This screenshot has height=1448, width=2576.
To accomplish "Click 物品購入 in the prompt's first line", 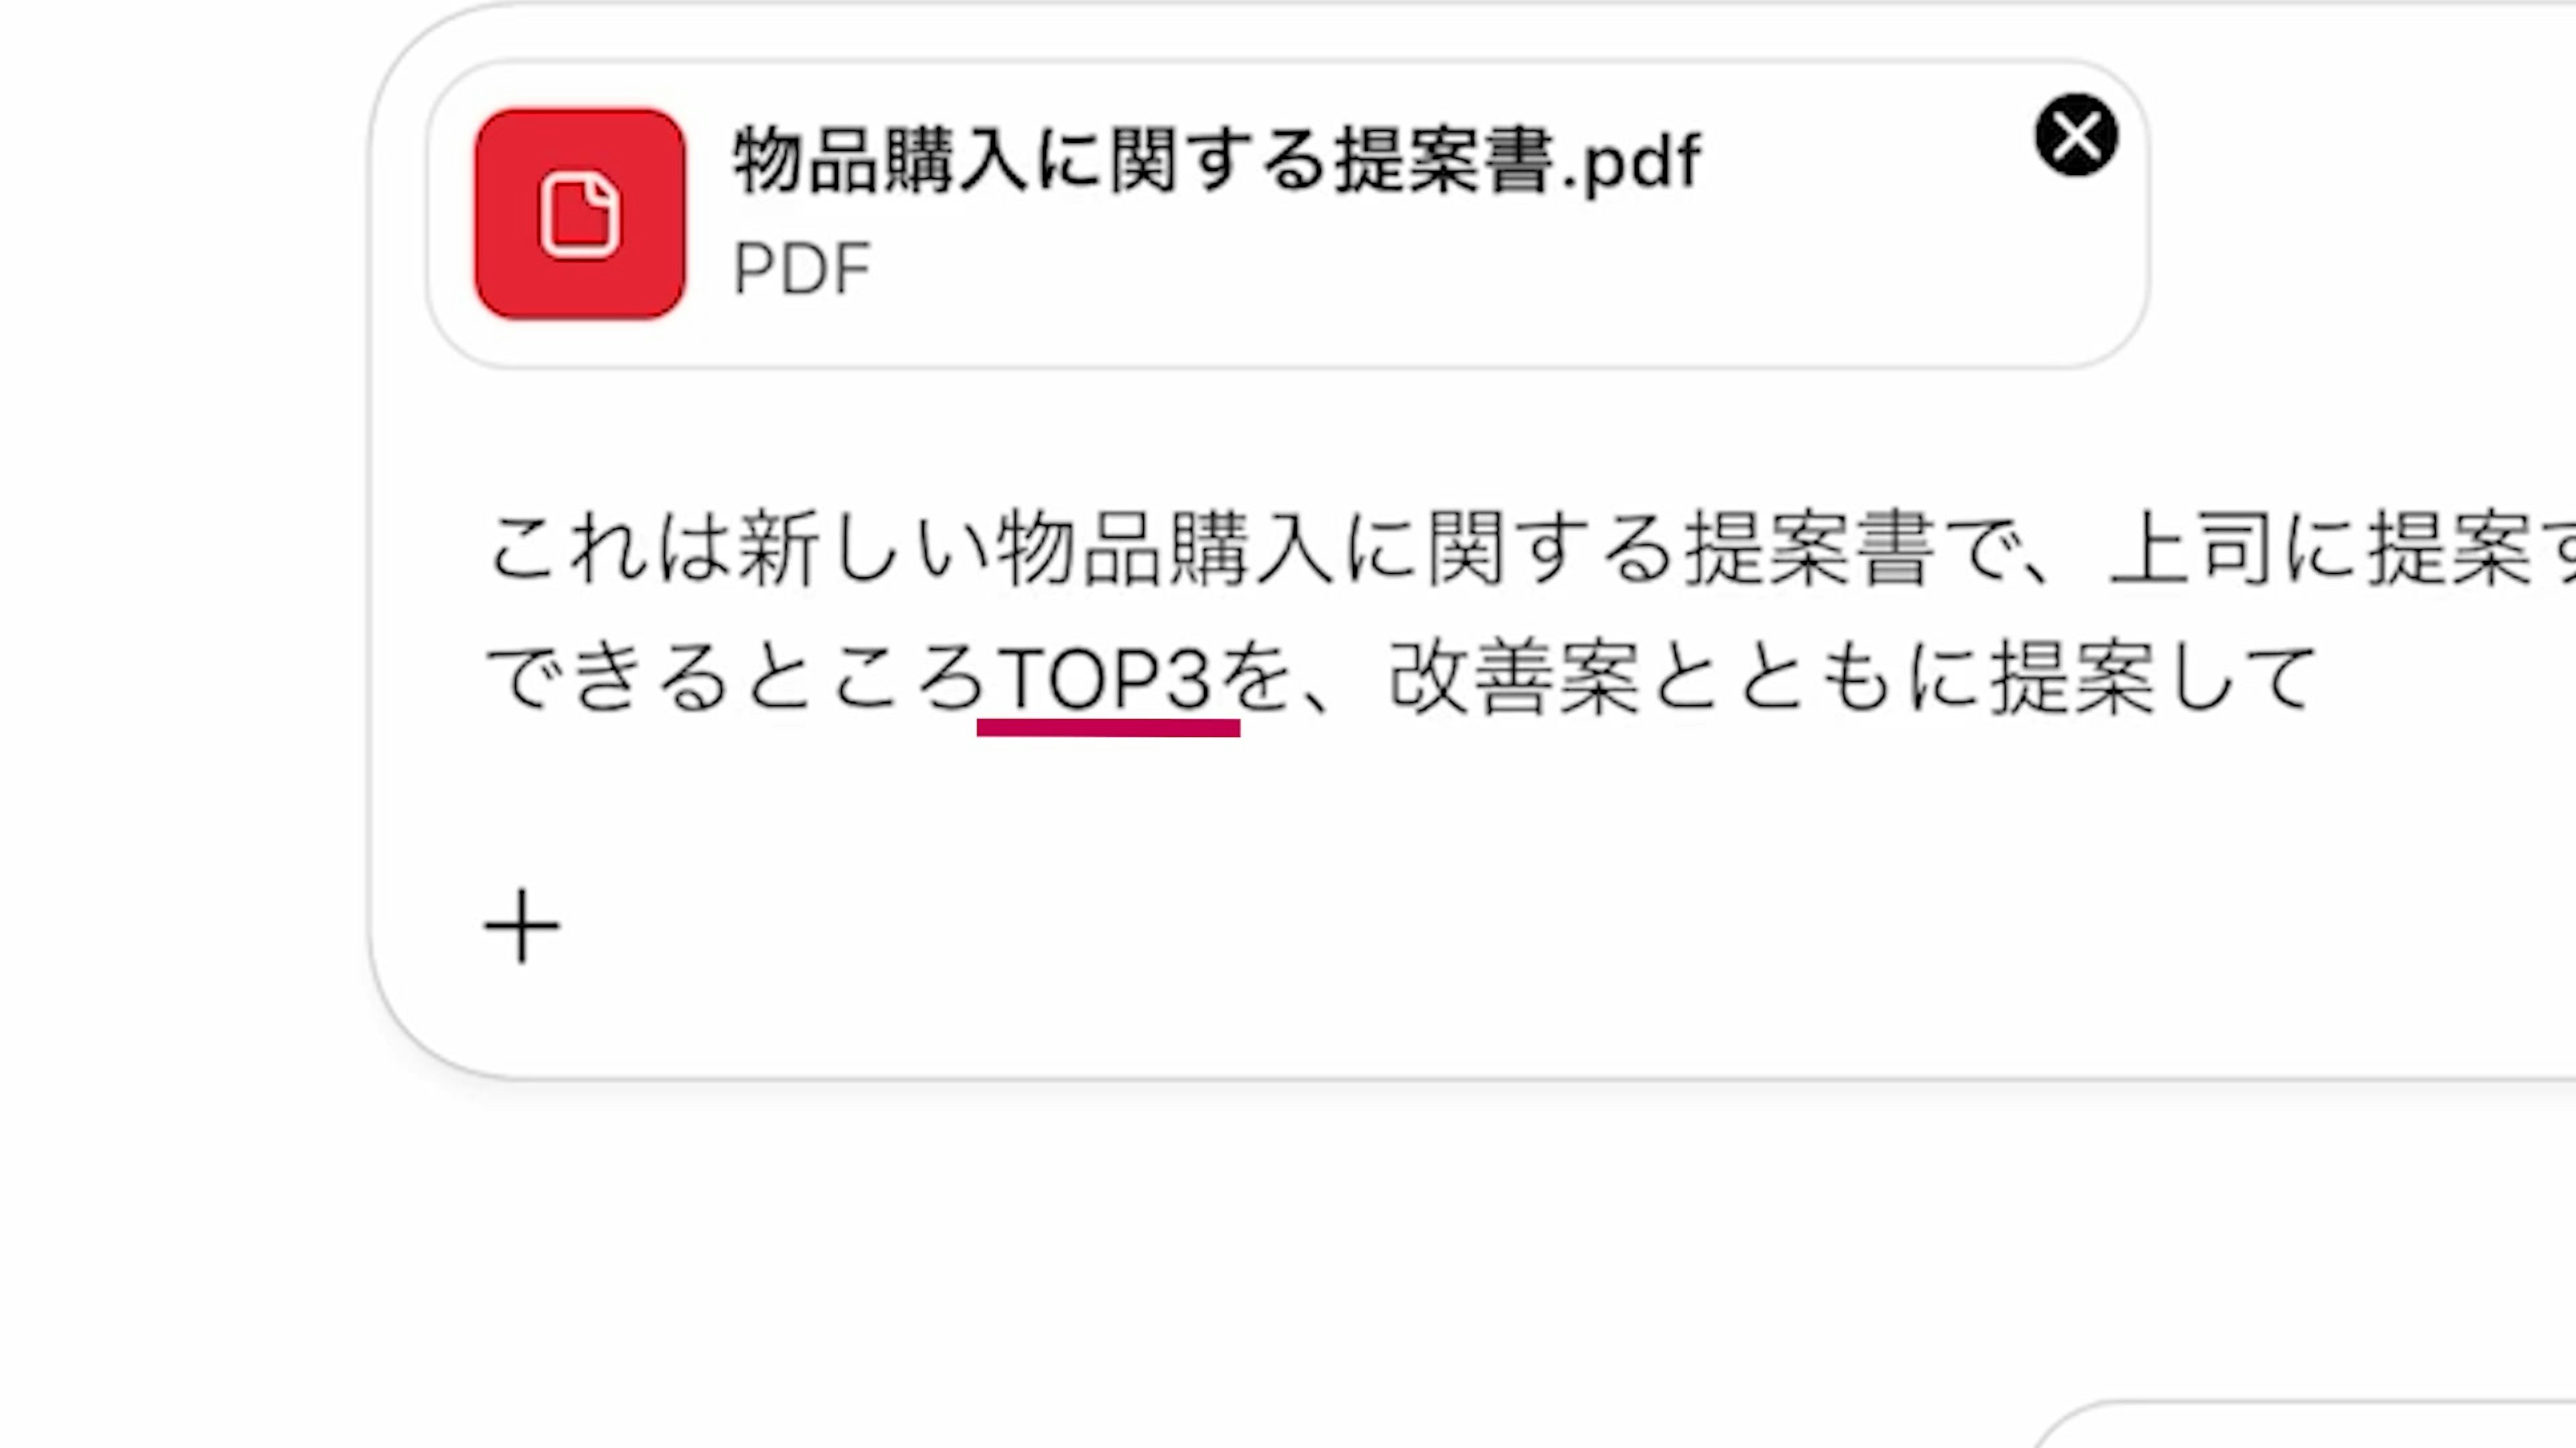I will pyautogui.click(x=1165, y=548).
